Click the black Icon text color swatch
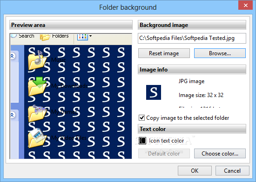This screenshot has width=256, height=182. tap(142, 141)
